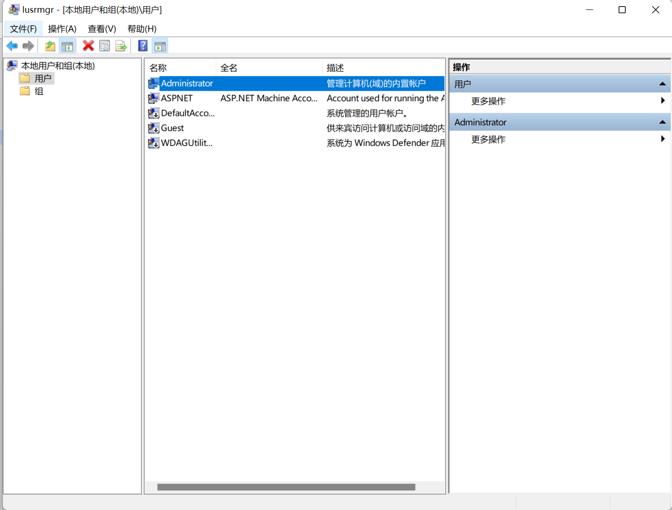This screenshot has width=672, height=510.
Task: Click the 用户 section header in actions pane
Action: [560, 84]
